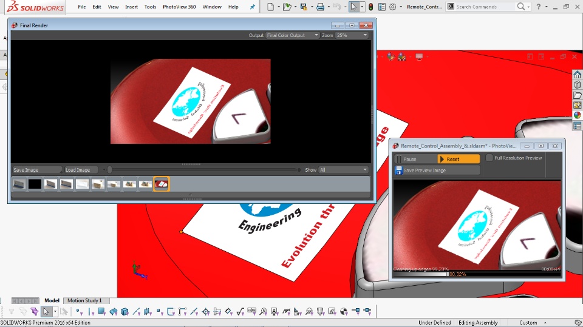The width and height of the screenshot is (583, 327).
Task: Toggle the Filter Sketch Points icon
Action: click(x=160, y=311)
